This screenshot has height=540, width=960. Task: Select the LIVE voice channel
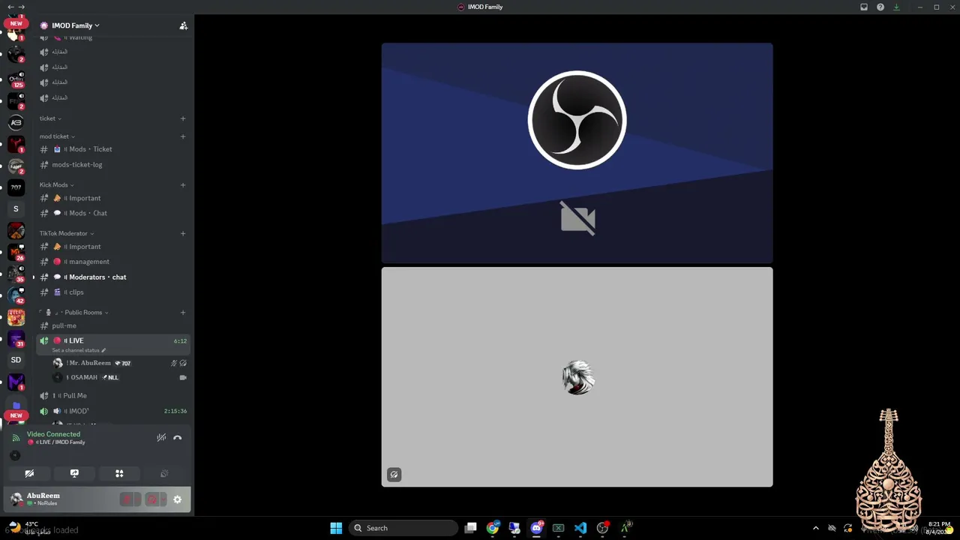pos(113,344)
